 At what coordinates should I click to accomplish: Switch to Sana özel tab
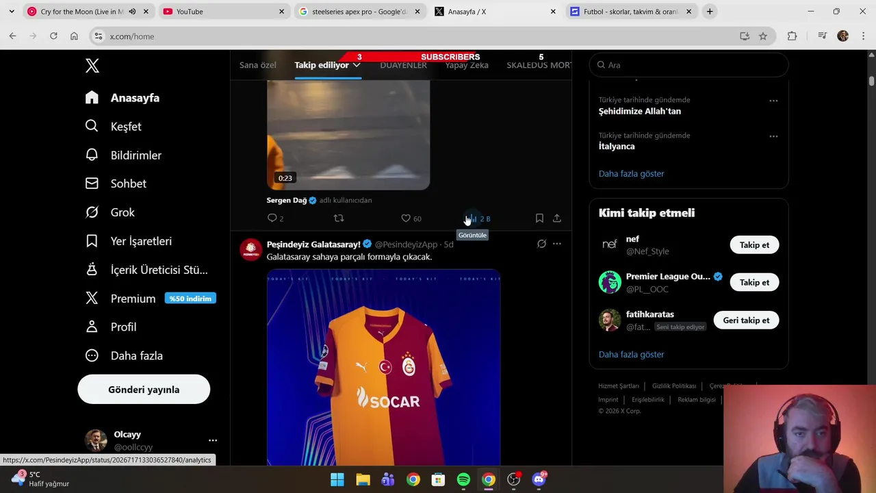pos(258,65)
